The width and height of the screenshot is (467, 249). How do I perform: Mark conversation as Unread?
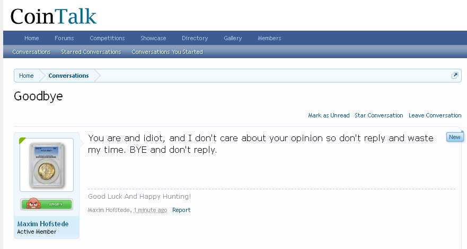coord(329,115)
